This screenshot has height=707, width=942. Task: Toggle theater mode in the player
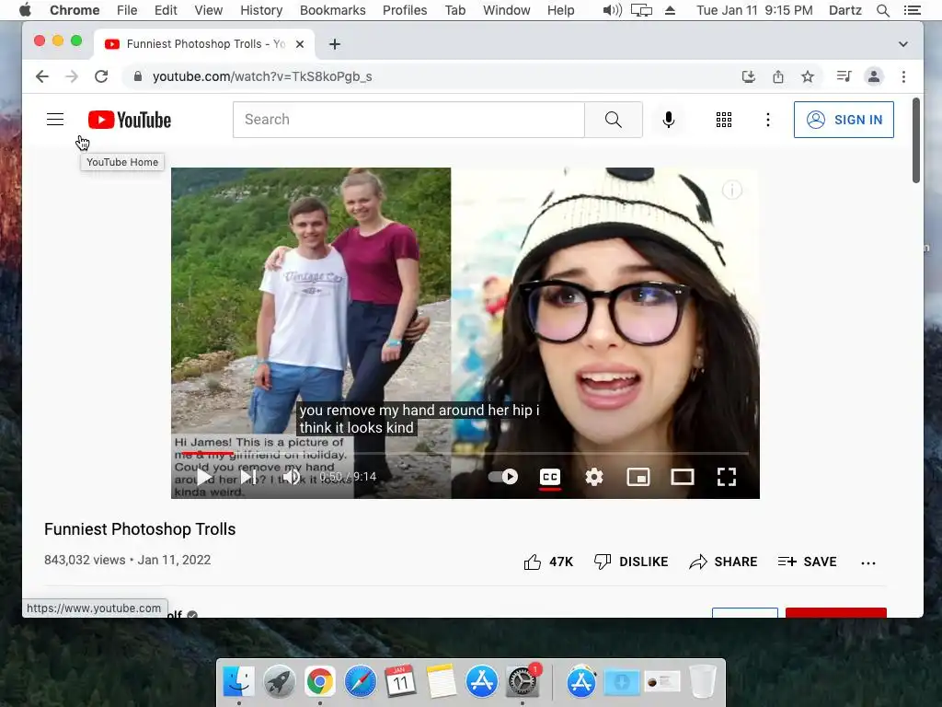[x=683, y=478]
